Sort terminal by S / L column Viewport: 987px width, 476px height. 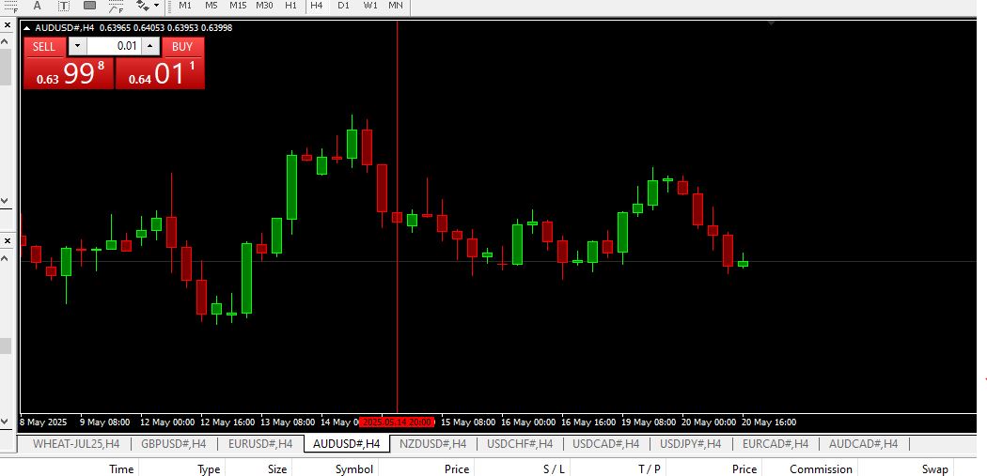[554, 469]
